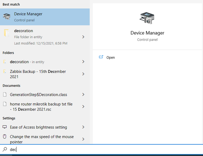This screenshot has height=156, width=203.
Task: Click folder icon beside 'decoration - in entity'
Action: click(x=5, y=62)
